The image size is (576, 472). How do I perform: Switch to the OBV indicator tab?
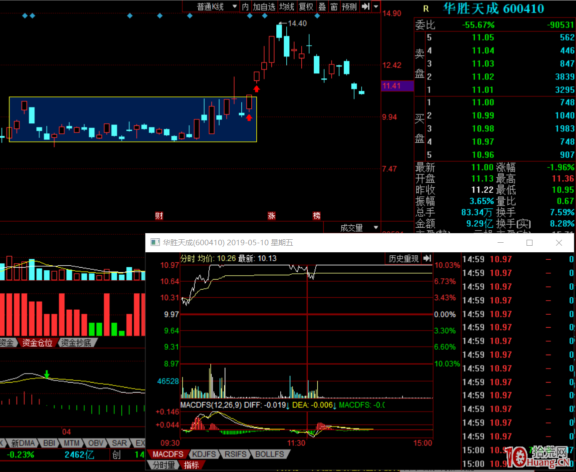click(95, 443)
